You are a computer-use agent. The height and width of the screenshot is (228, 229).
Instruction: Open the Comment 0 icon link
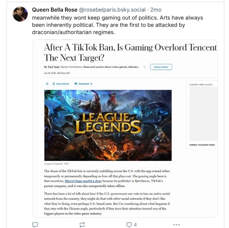(x=76, y=84)
